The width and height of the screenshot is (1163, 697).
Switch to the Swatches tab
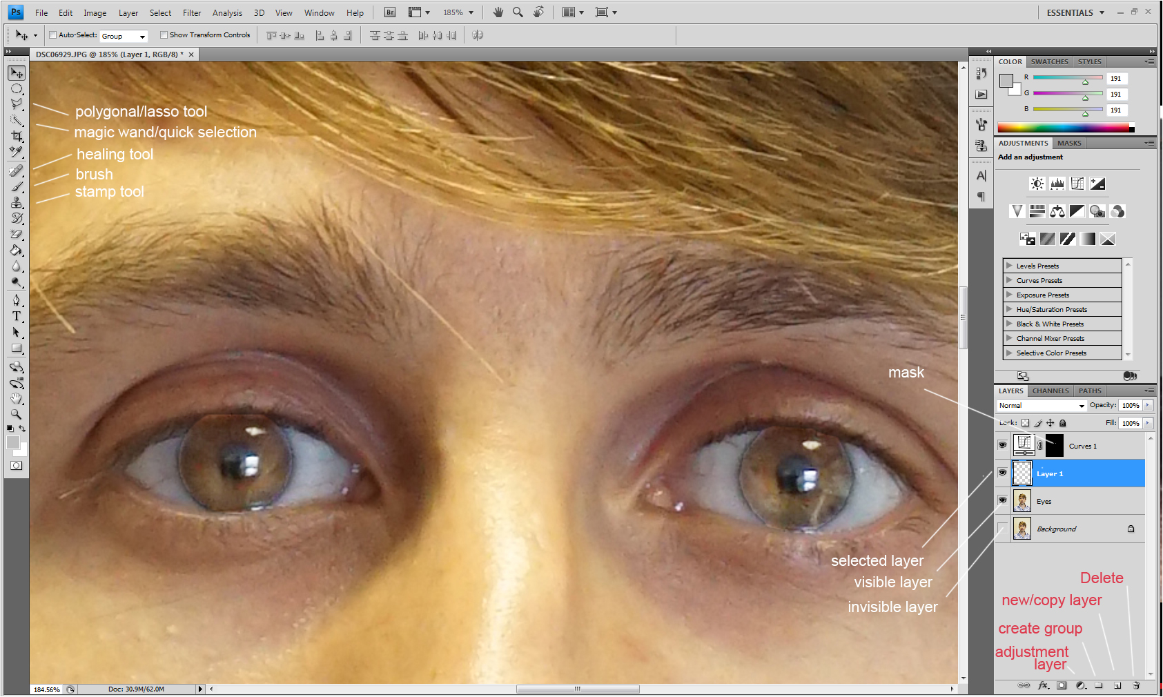click(x=1049, y=61)
